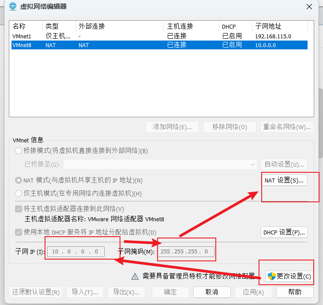The width and height of the screenshot is (323, 305).
Task: Click the 应用(A) button
Action: pos(253,292)
